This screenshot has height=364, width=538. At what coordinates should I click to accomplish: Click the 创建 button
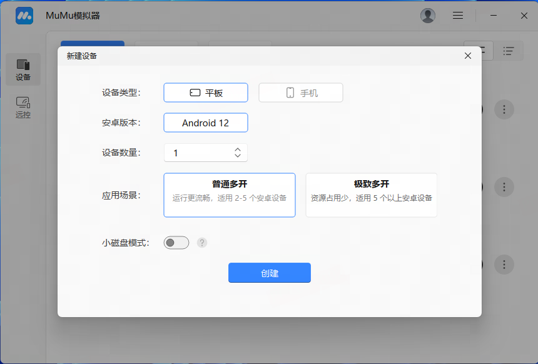[x=270, y=273]
